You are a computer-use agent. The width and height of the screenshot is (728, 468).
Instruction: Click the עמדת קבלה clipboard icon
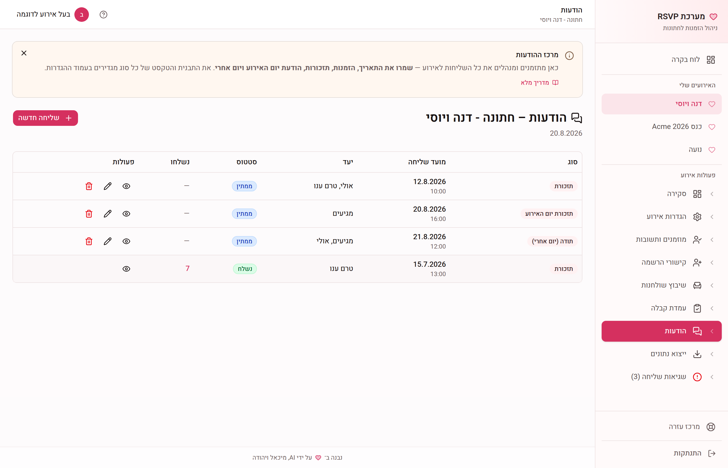697,308
